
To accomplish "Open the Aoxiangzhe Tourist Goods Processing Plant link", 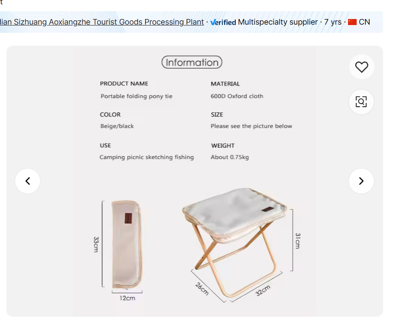I will (102, 22).
